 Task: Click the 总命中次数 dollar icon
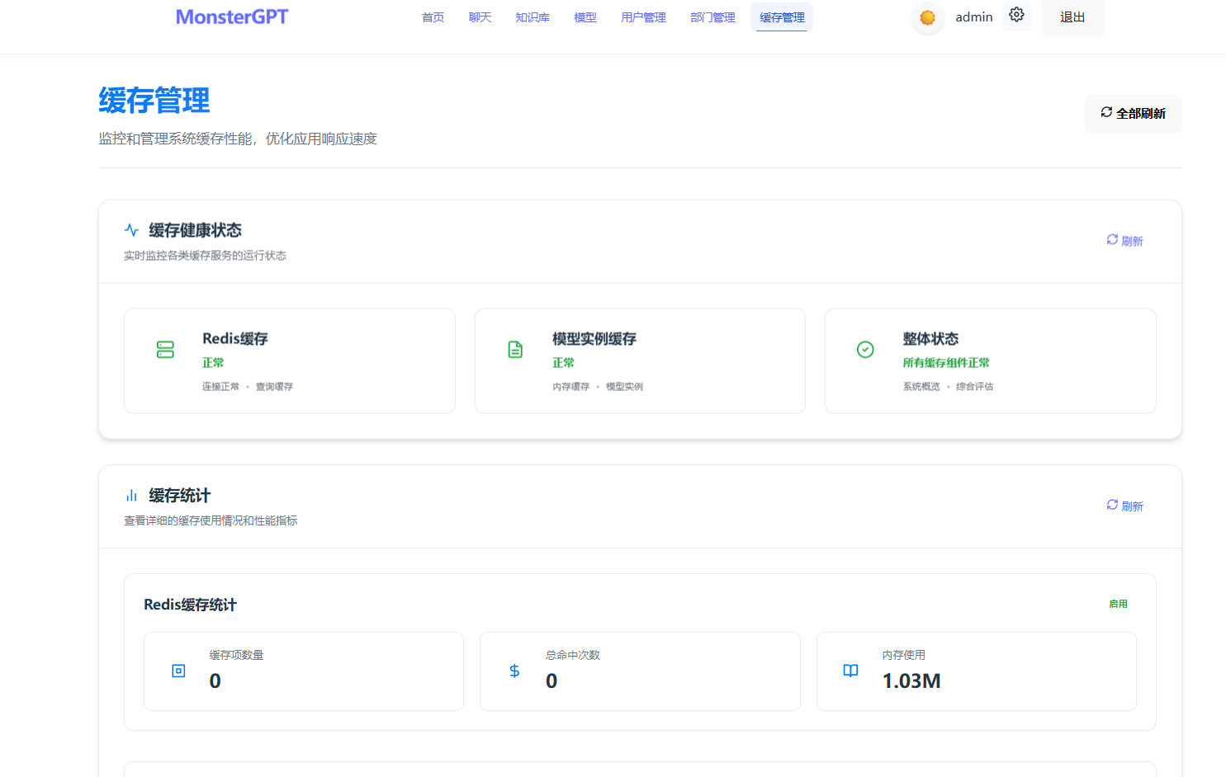coord(514,671)
